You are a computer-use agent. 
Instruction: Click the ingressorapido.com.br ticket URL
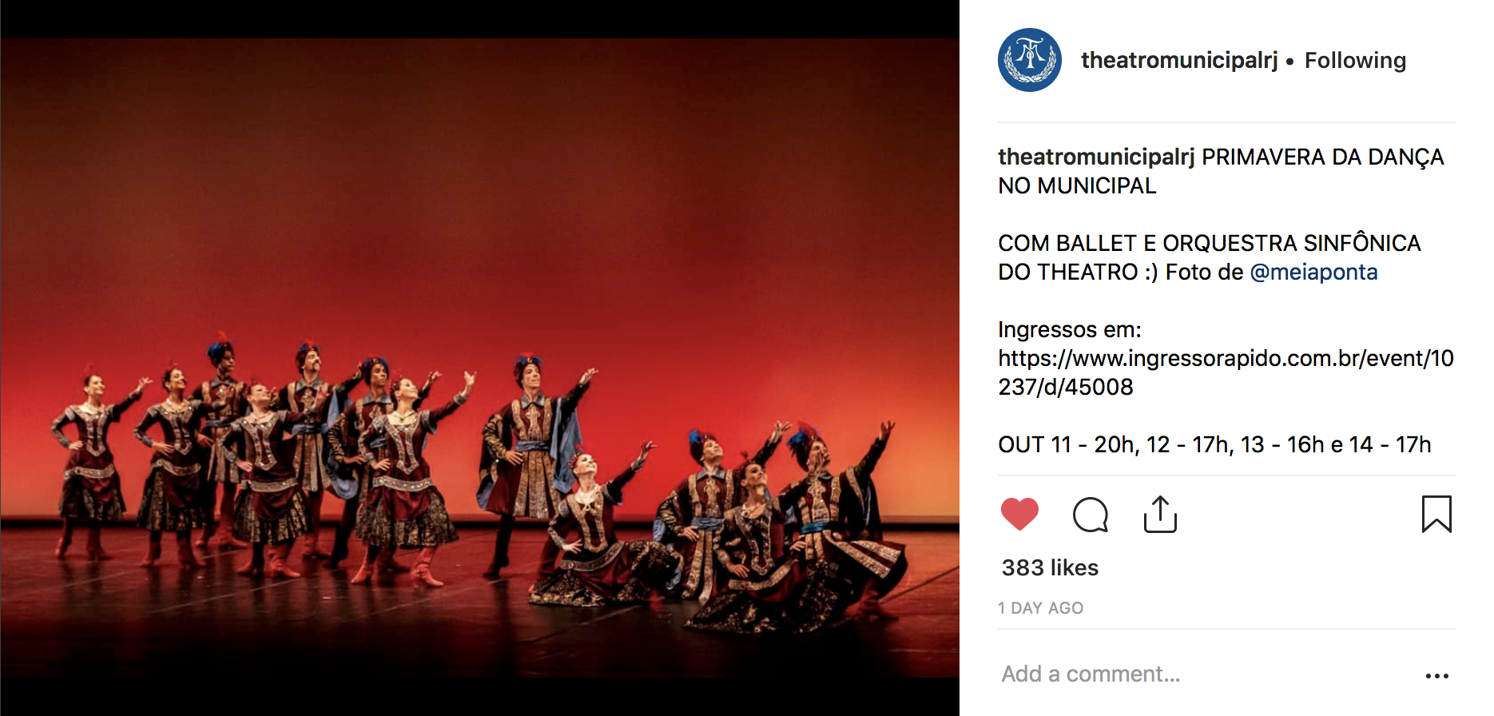pos(1226,372)
